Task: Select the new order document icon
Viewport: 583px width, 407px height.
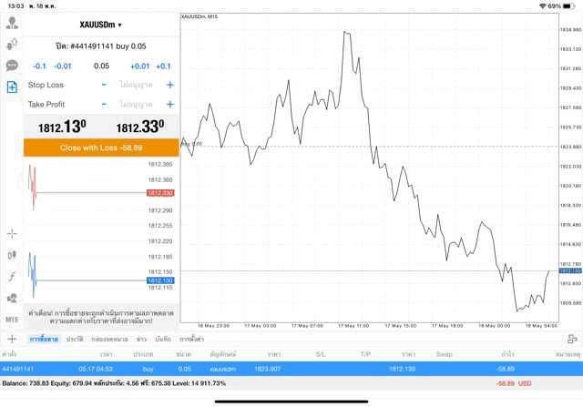Action: coord(12,87)
